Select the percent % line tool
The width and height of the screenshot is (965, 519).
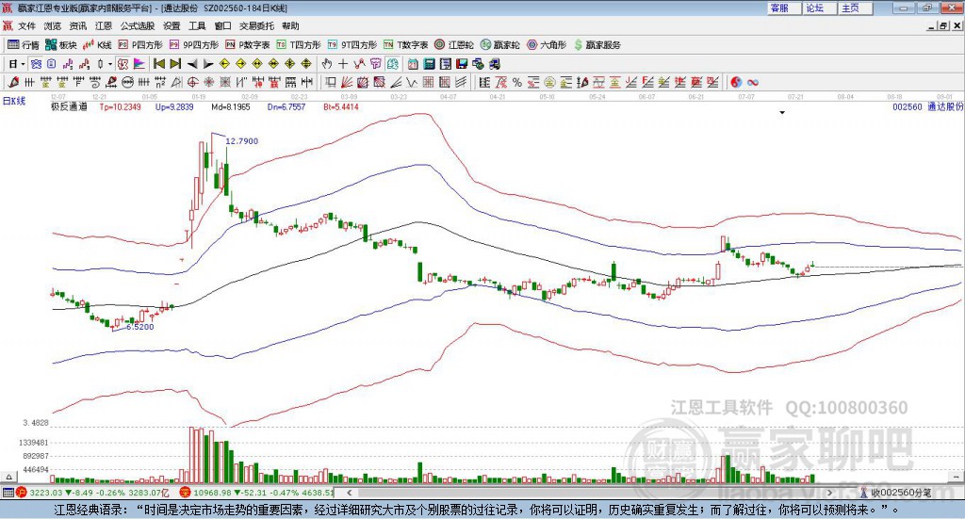click(517, 82)
